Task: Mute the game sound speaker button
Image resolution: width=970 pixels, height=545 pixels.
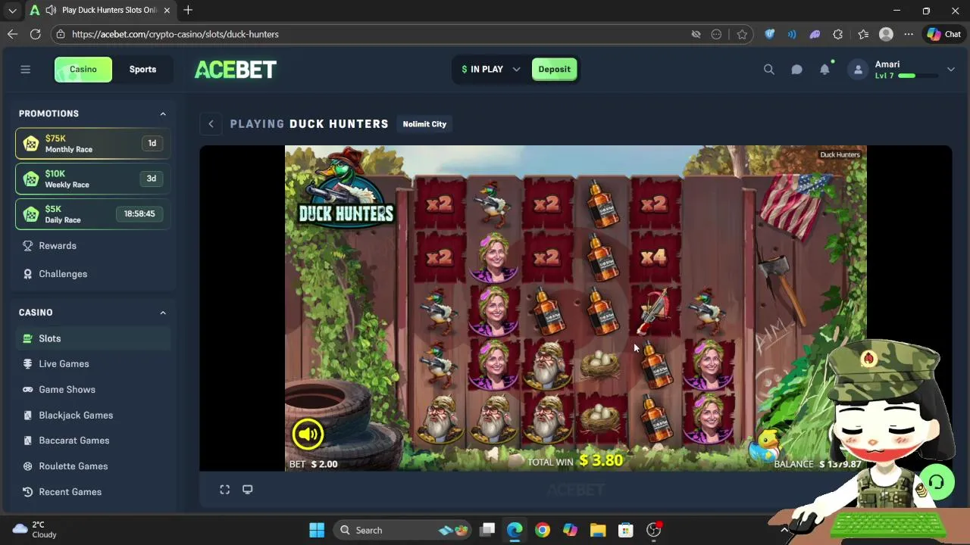Action: tap(308, 434)
